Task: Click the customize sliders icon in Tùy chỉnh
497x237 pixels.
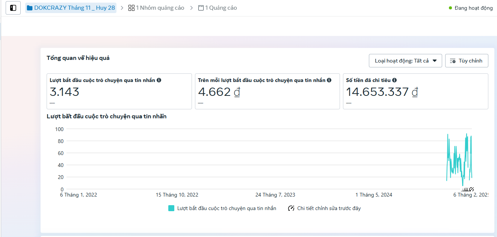Action: tap(453, 61)
